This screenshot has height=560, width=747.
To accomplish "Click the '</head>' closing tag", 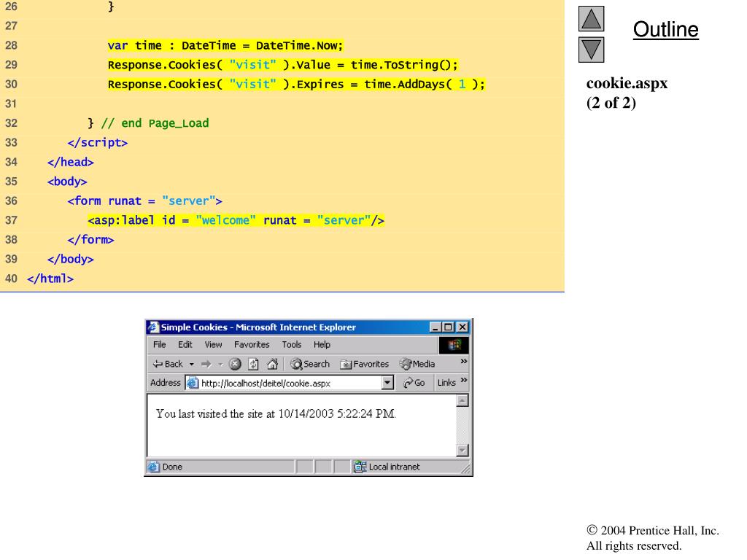I will pyautogui.click(x=71, y=163).
